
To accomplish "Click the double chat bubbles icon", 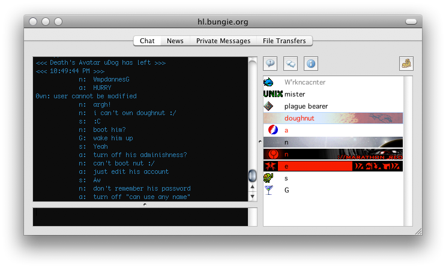I will [x=291, y=63].
